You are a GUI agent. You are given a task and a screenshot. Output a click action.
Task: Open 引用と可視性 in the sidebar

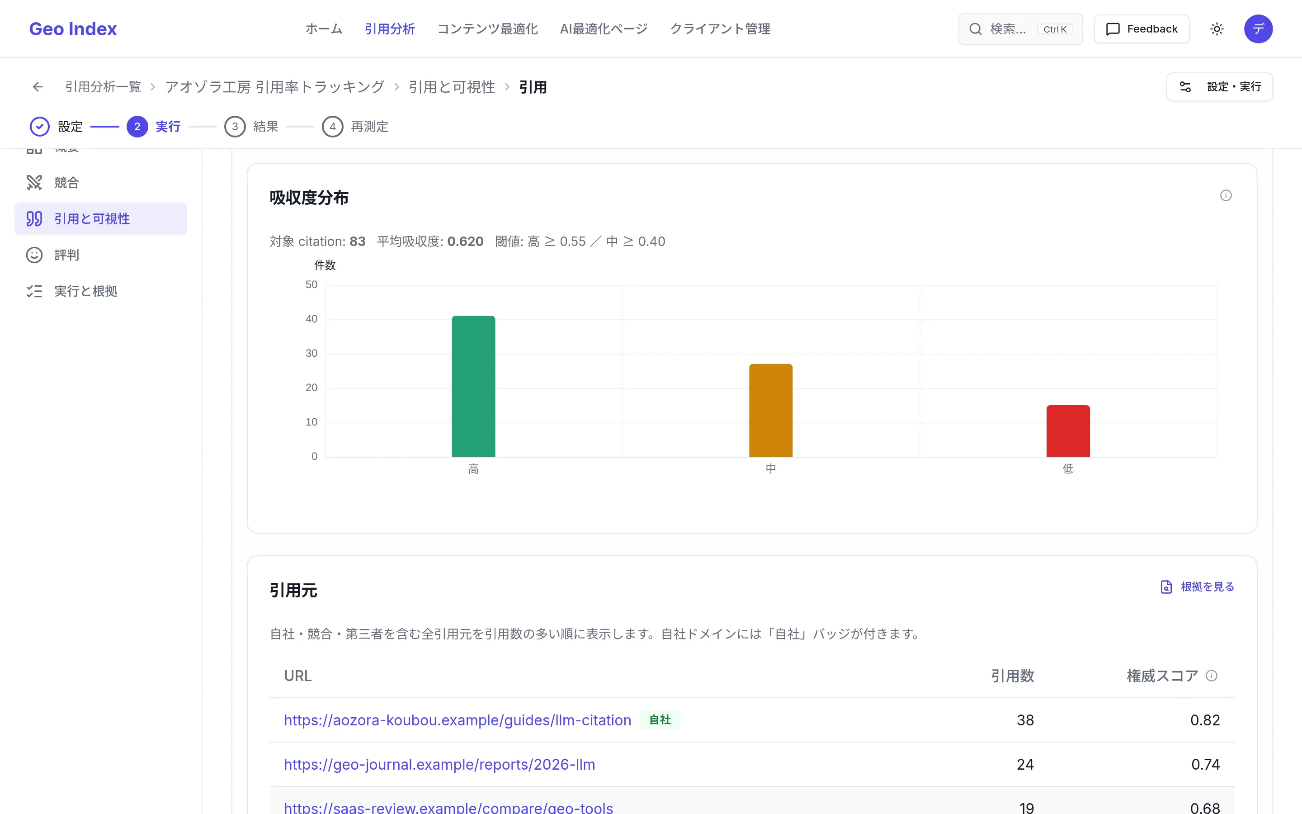pyautogui.click(x=101, y=218)
